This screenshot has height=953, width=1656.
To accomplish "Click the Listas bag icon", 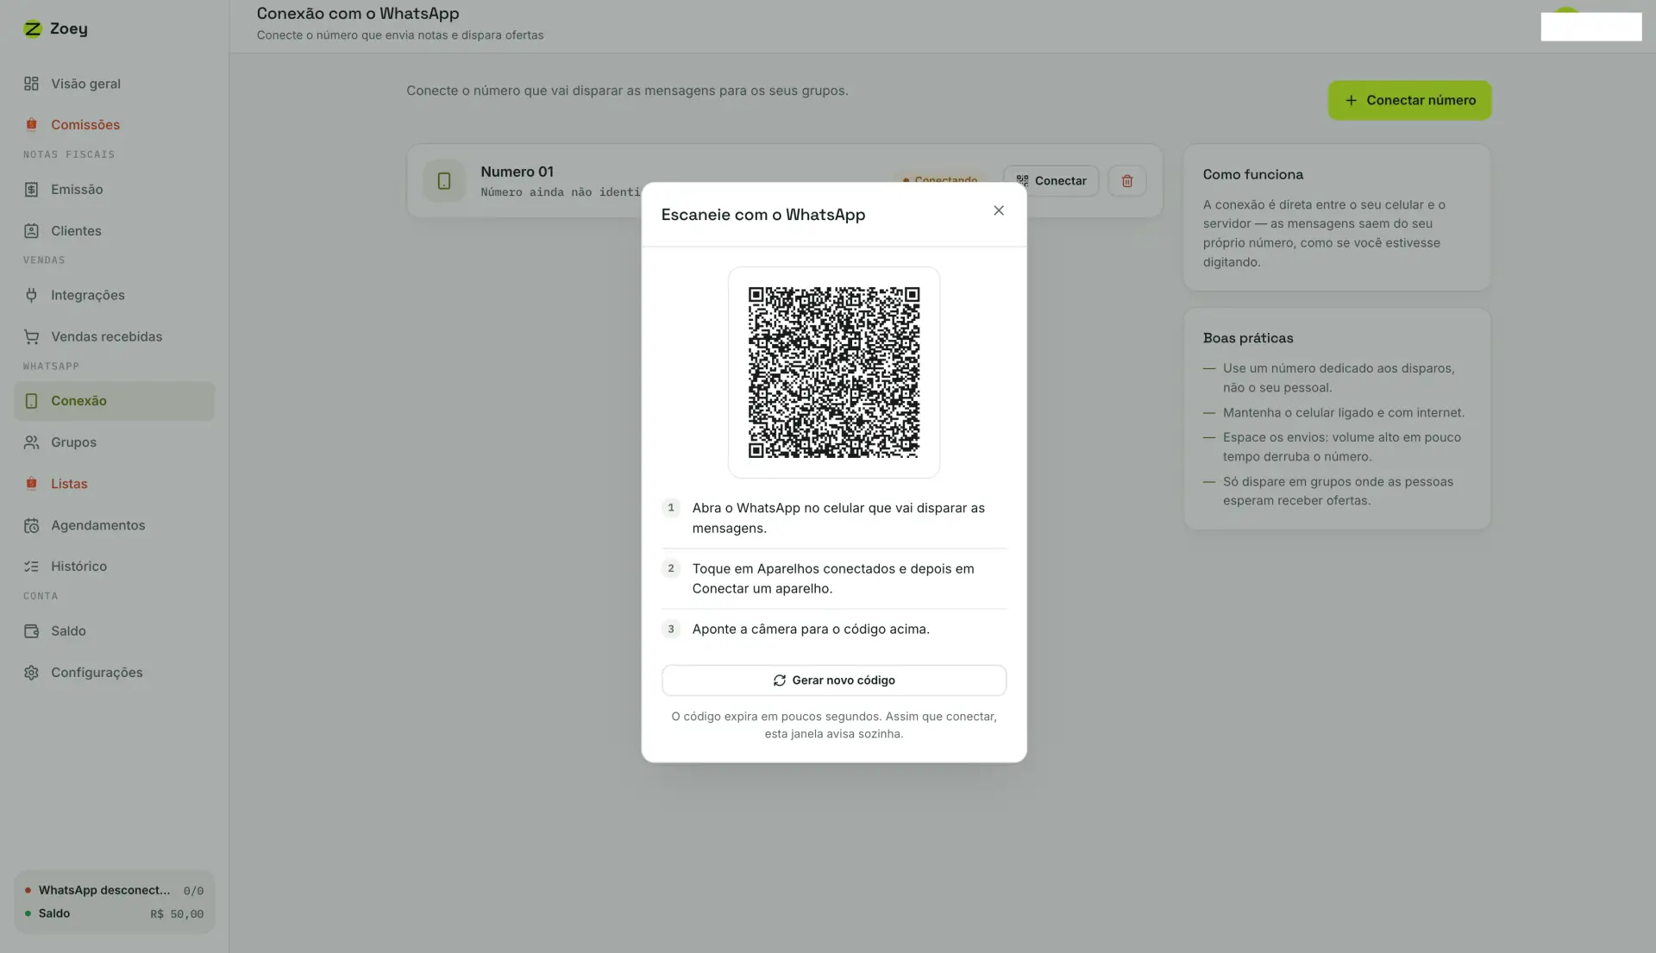I will [x=31, y=484].
